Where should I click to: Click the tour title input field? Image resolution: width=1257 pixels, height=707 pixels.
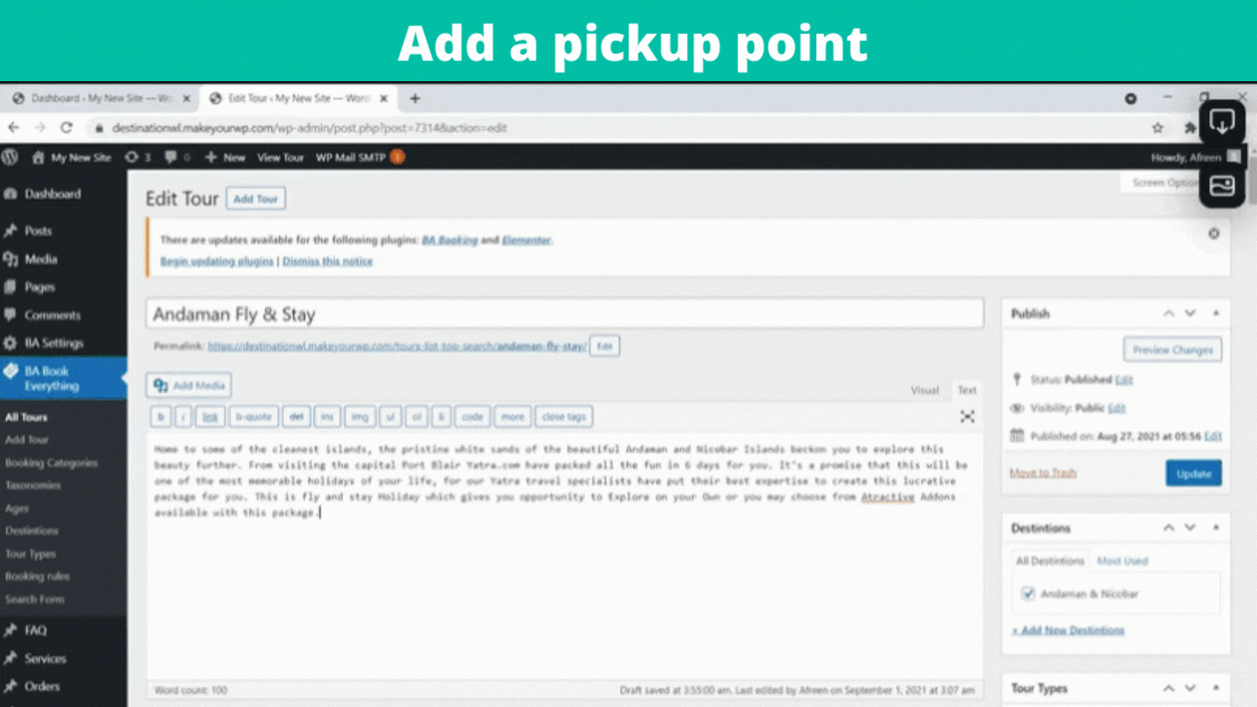564,314
